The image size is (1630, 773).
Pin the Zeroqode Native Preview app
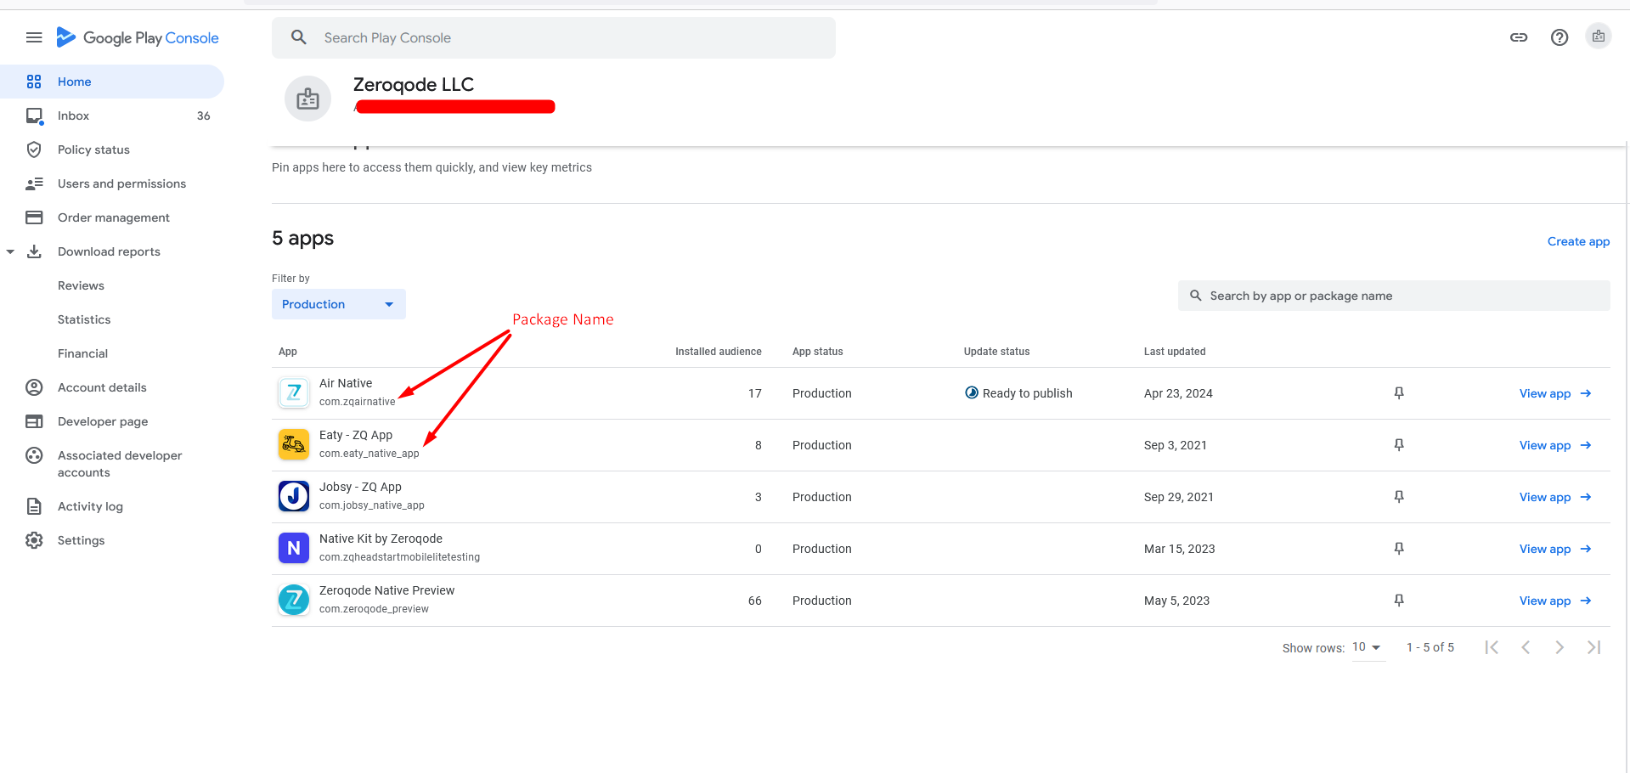coord(1399,601)
